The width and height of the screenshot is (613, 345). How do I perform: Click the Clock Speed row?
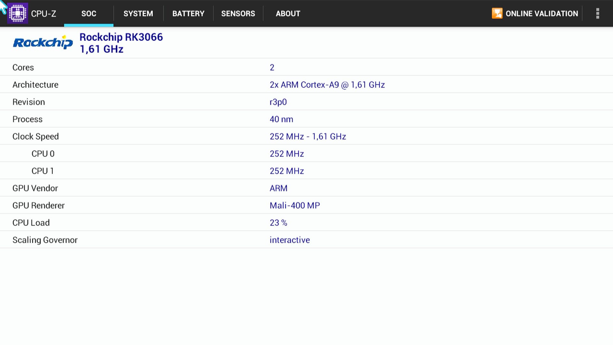35,136
